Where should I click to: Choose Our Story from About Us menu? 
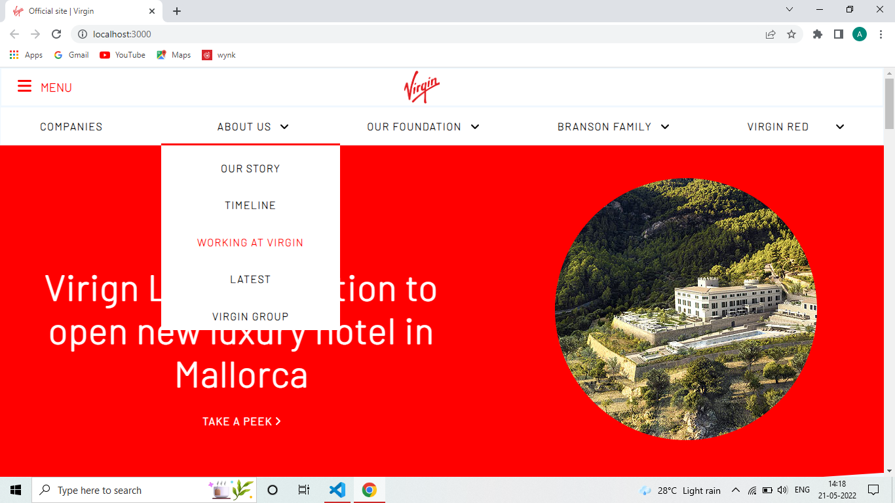click(x=250, y=168)
